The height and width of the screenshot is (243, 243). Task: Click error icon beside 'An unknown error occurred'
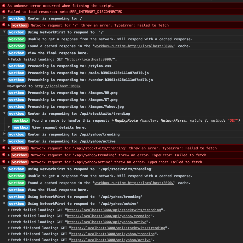click(4, 6)
